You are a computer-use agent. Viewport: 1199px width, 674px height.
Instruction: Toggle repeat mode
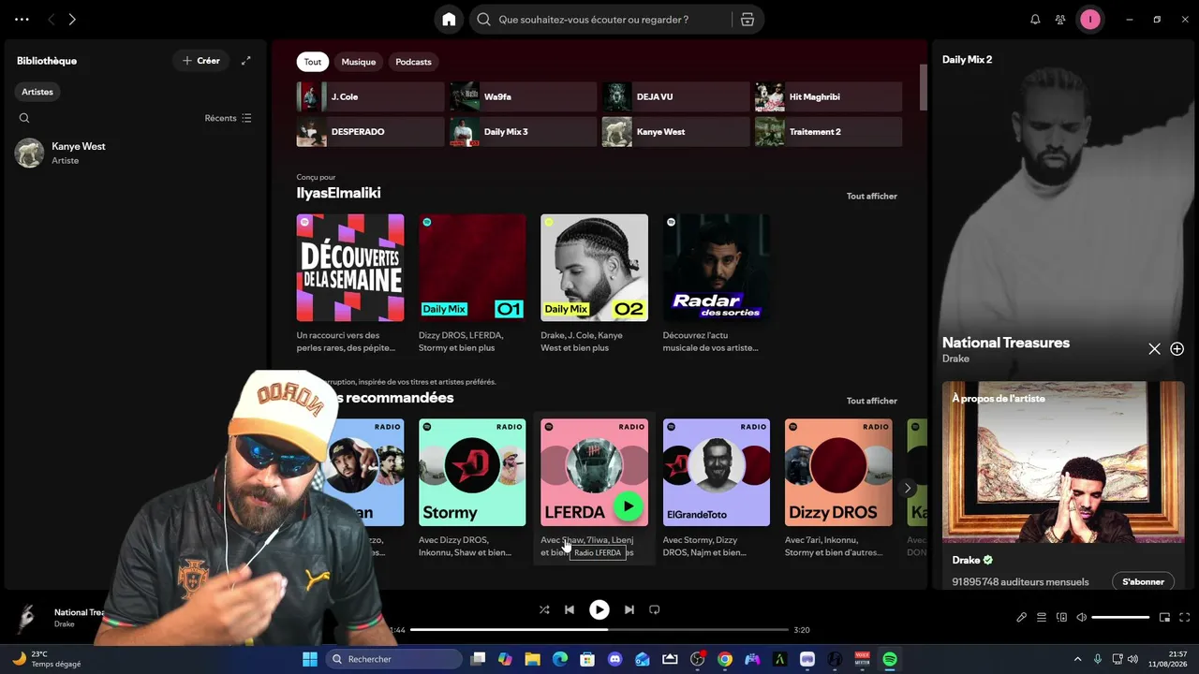tap(655, 609)
